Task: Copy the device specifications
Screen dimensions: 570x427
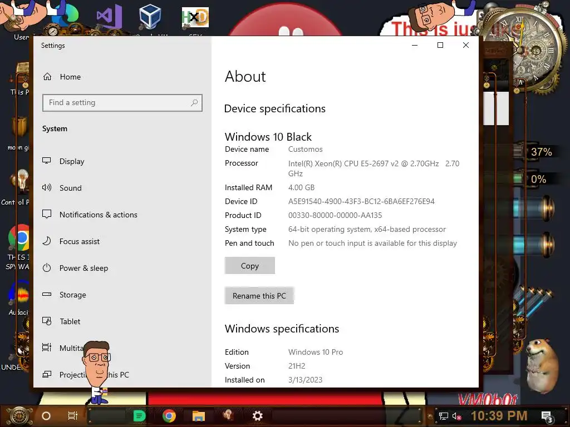Action: click(250, 266)
